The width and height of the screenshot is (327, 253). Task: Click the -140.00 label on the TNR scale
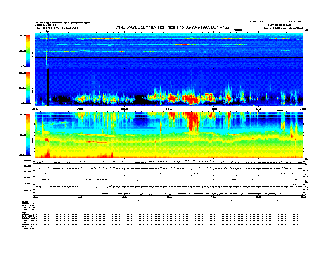coord(21,135)
